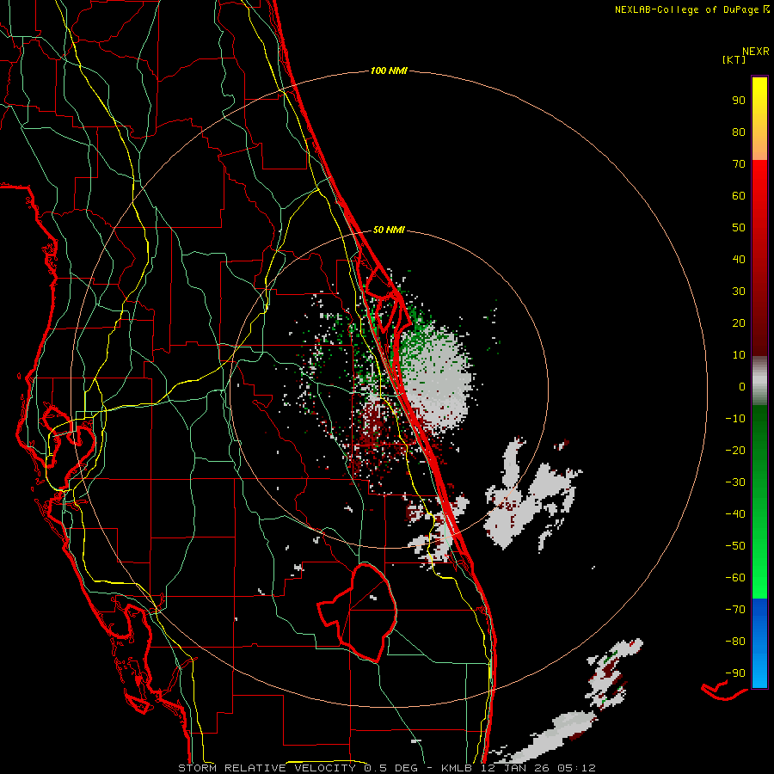Click the 30 knot label on the scale
The image size is (774, 774).
coord(739,292)
